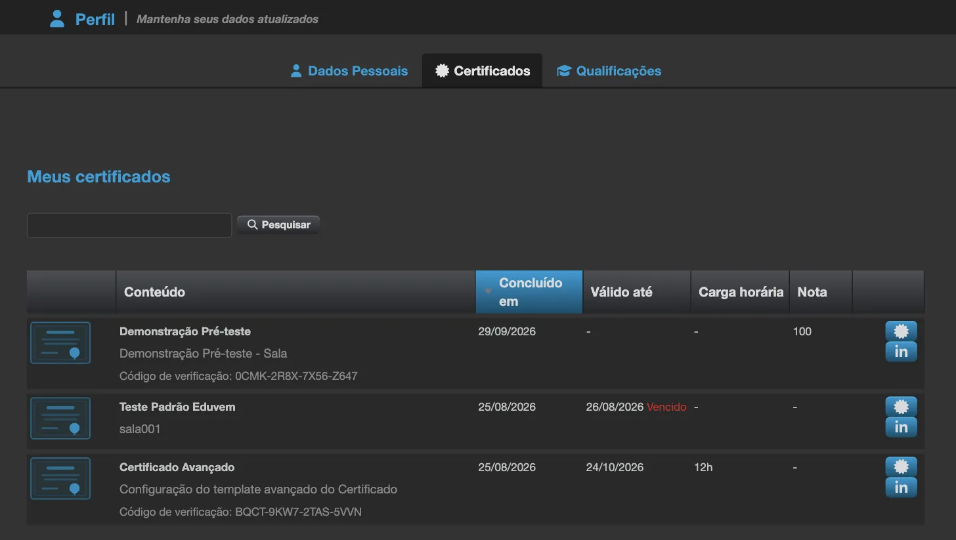Click the Teste Padrão Eduvem certificate title

coord(177,407)
